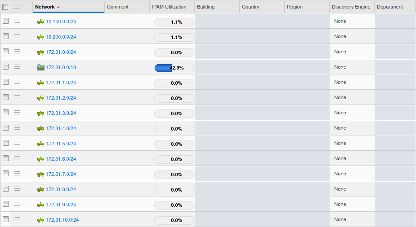Open the 172.31.2.0/24 network link
Screen dimensions: 416x227
61,98
